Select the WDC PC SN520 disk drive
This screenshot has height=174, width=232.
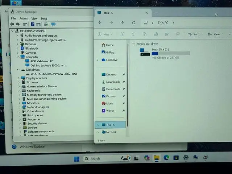(x=54, y=74)
